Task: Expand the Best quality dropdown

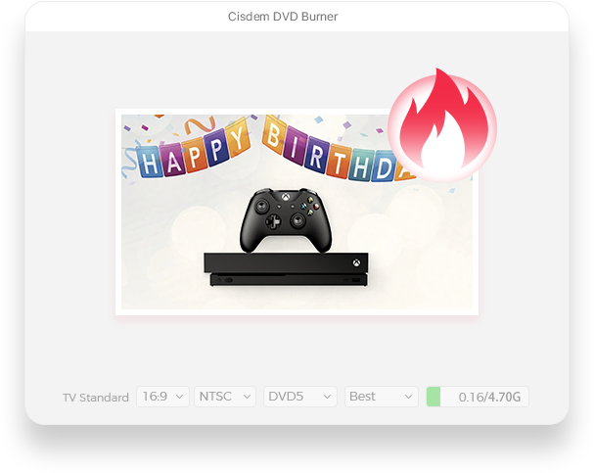Action: pos(381,397)
